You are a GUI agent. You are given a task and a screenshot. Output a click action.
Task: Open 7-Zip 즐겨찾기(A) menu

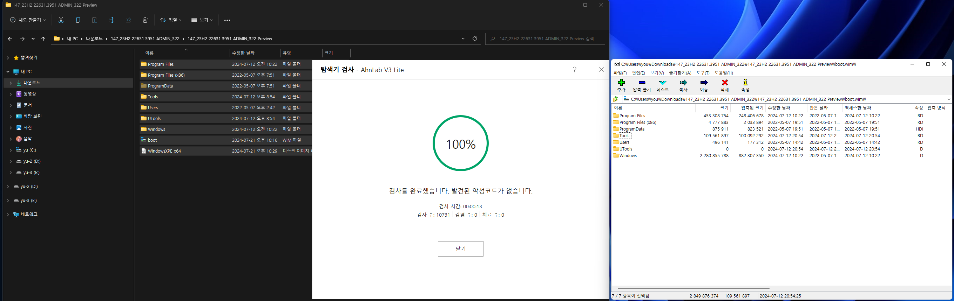(x=680, y=73)
